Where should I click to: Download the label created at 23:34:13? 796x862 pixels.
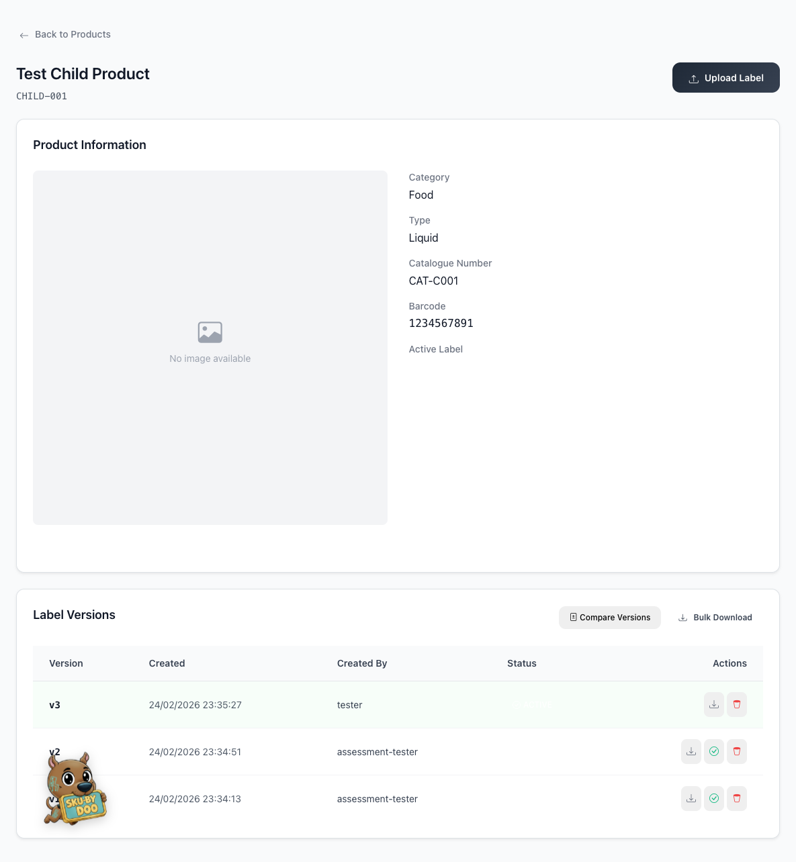691,799
